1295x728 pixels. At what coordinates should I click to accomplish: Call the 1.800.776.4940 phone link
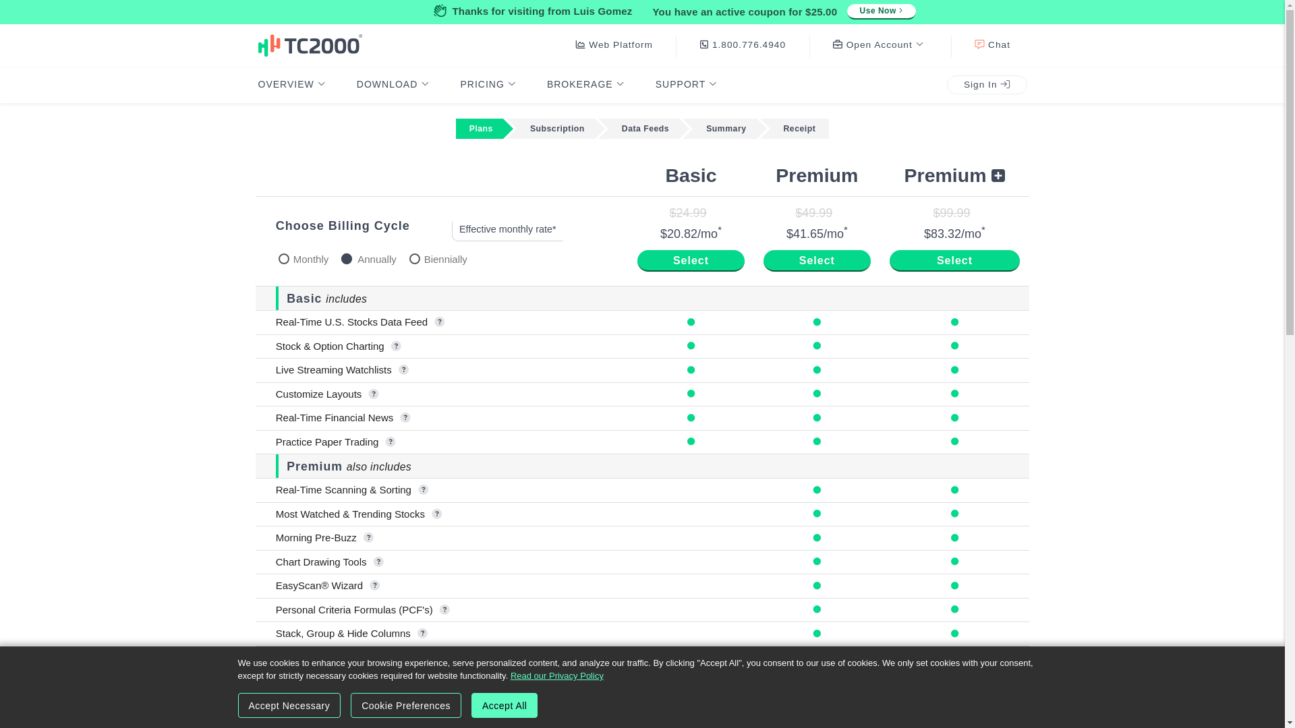[743, 45]
